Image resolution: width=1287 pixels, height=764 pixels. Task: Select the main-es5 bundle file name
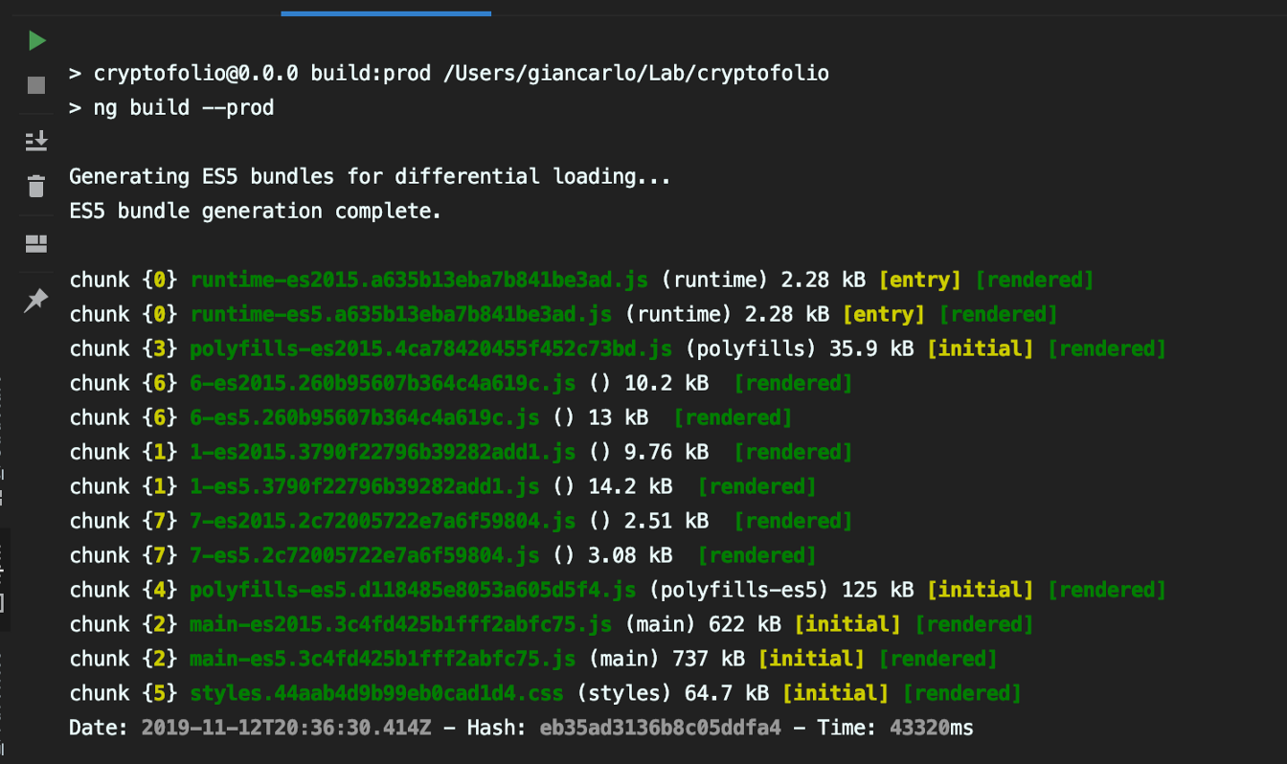pyautogui.click(x=382, y=659)
